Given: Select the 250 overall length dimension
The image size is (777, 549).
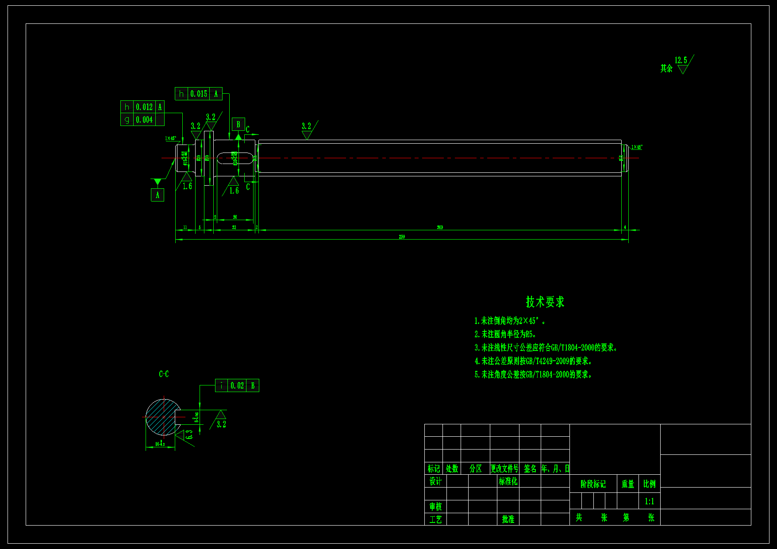Looking at the screenshot, I should tap(402, 237).
